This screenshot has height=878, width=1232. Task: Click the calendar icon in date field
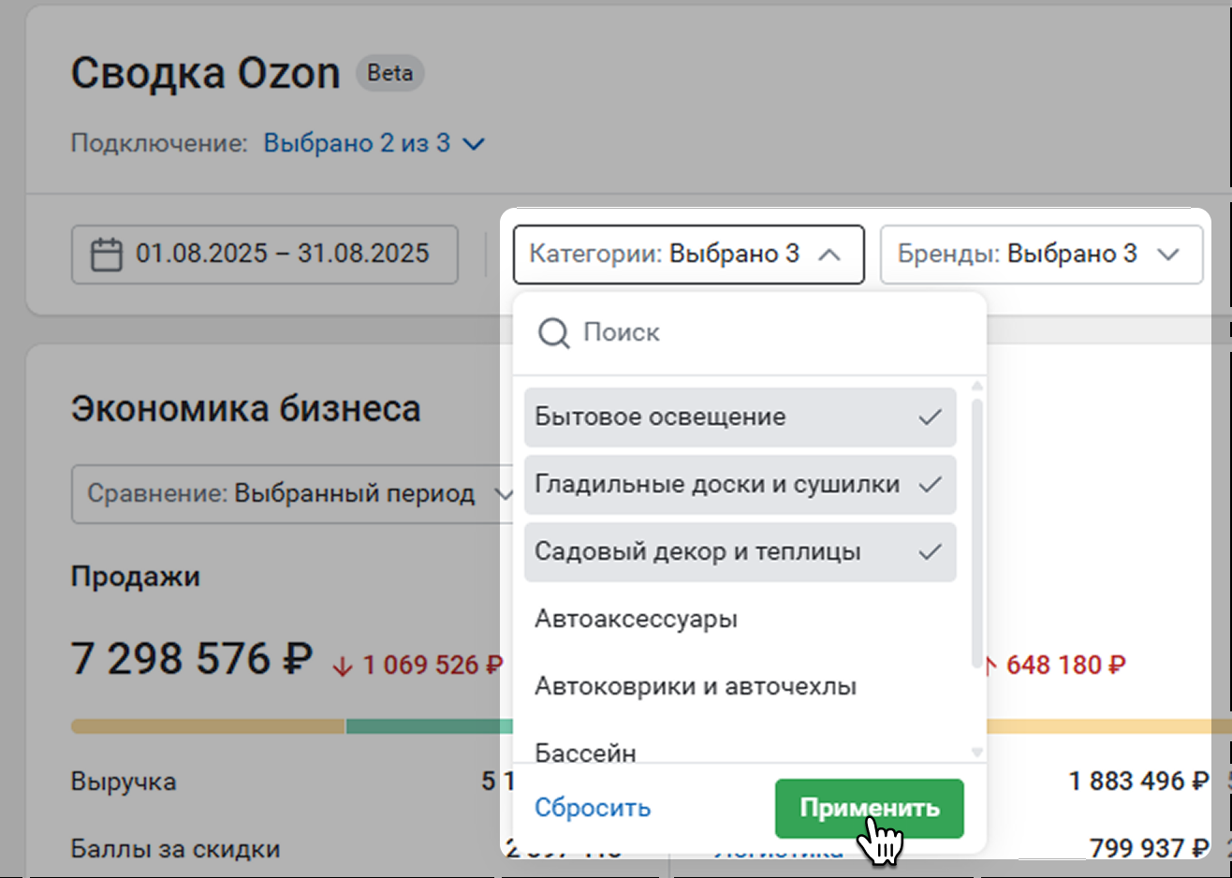(106, 255)
